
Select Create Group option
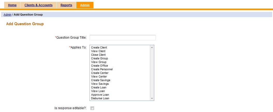100,58
